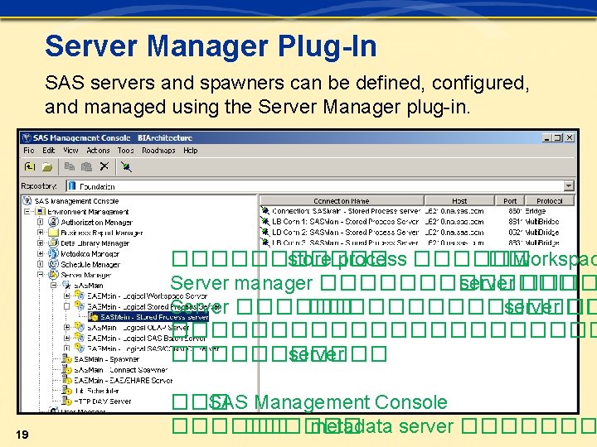Expand the Authorization Manager node

[41, 222]
